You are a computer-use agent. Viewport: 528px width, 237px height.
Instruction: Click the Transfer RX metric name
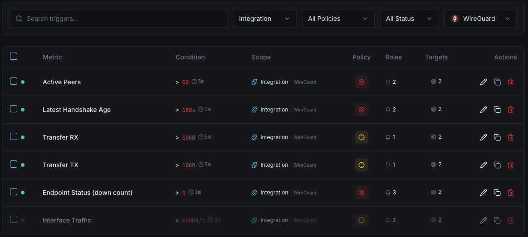(x=60, y=137)
